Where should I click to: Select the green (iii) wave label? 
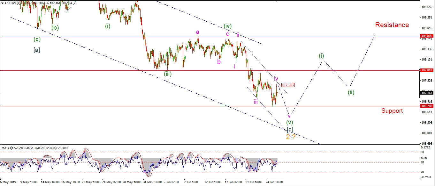coord(168,74)
